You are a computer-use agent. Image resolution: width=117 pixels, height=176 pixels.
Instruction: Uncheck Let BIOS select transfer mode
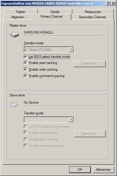25,56
